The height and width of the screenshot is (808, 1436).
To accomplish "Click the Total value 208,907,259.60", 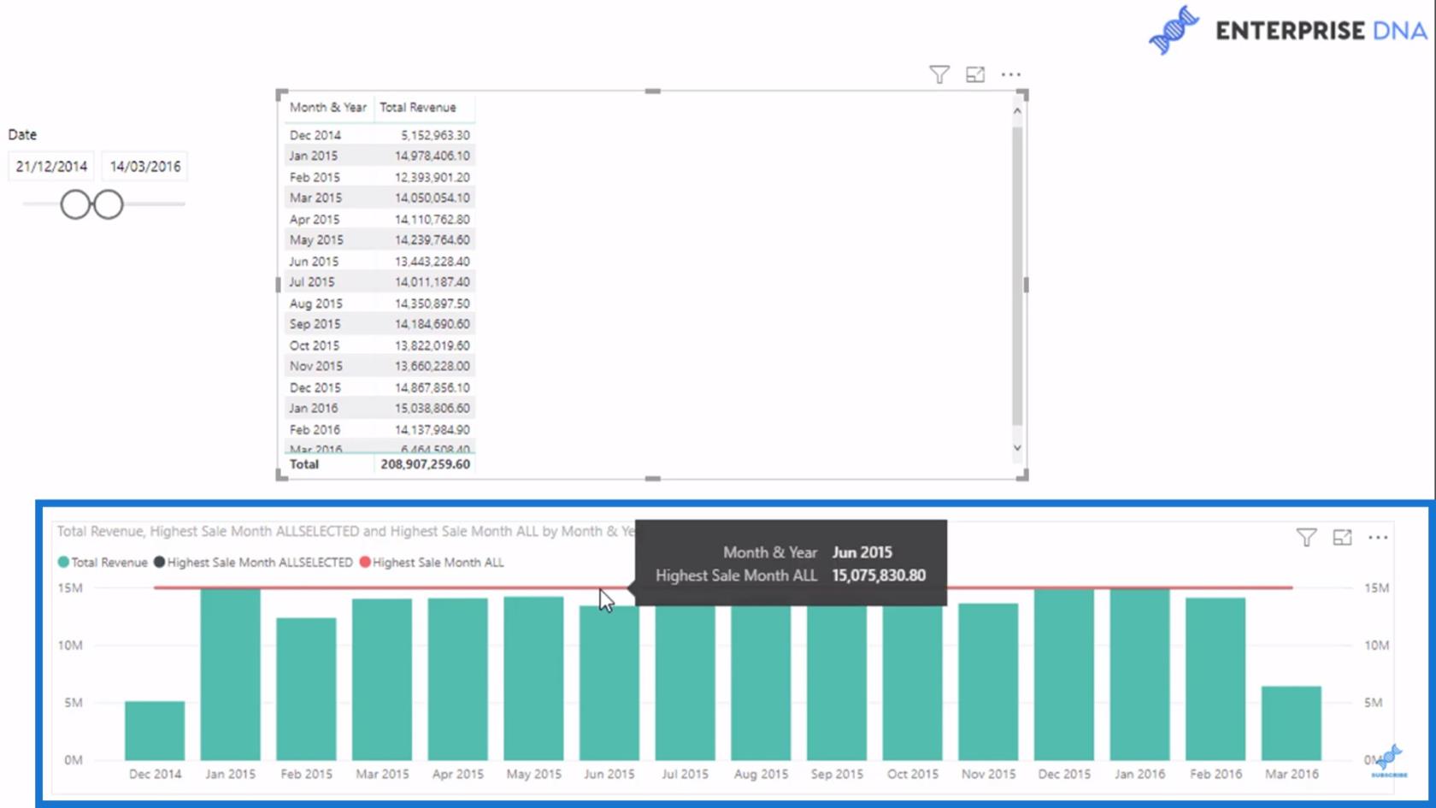I will coord(425,464).
